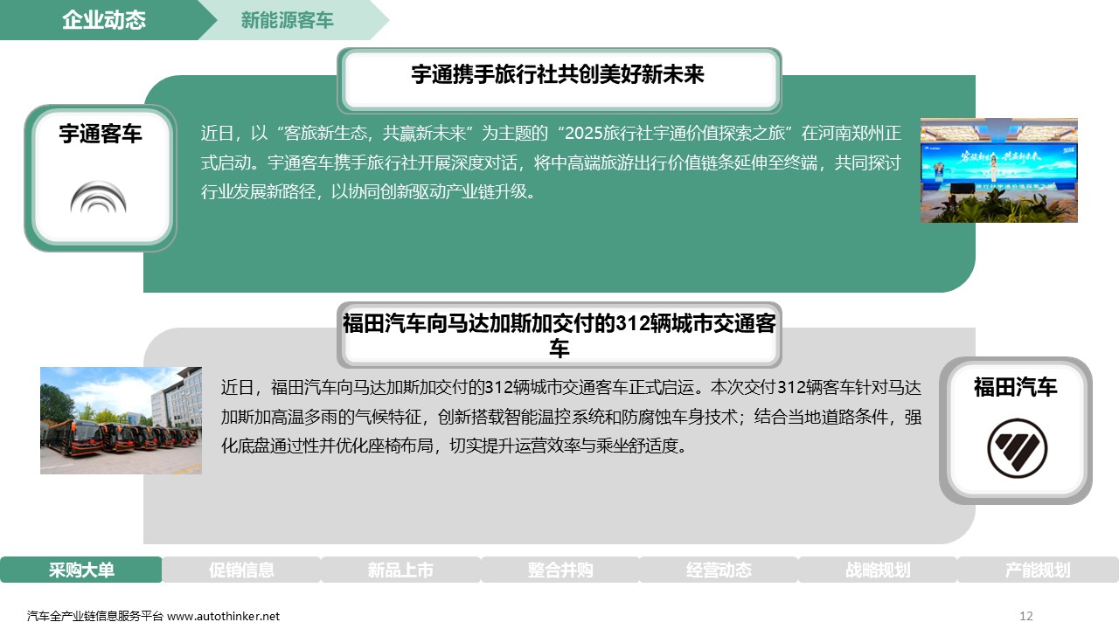1119x629 pixels.
Task: Click the Foton Motor diamond logo
Action: [x=1017, y=449]
